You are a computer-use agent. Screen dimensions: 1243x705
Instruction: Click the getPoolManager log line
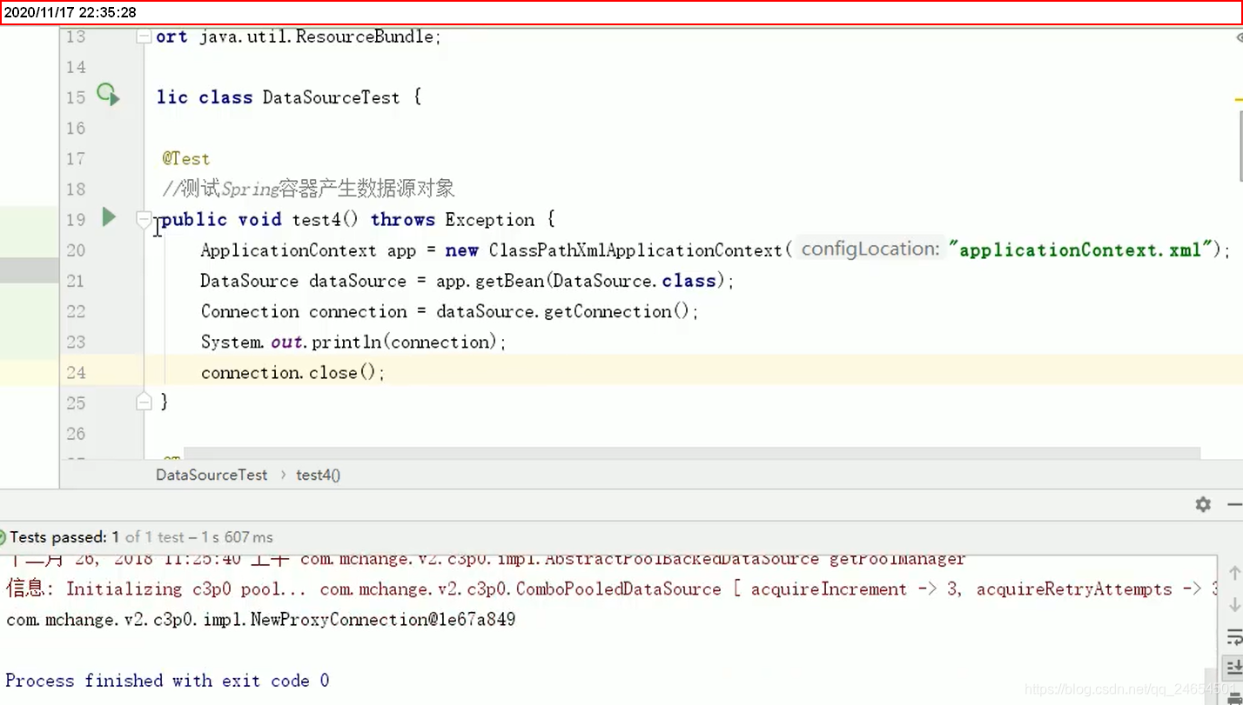pos(486,560)
